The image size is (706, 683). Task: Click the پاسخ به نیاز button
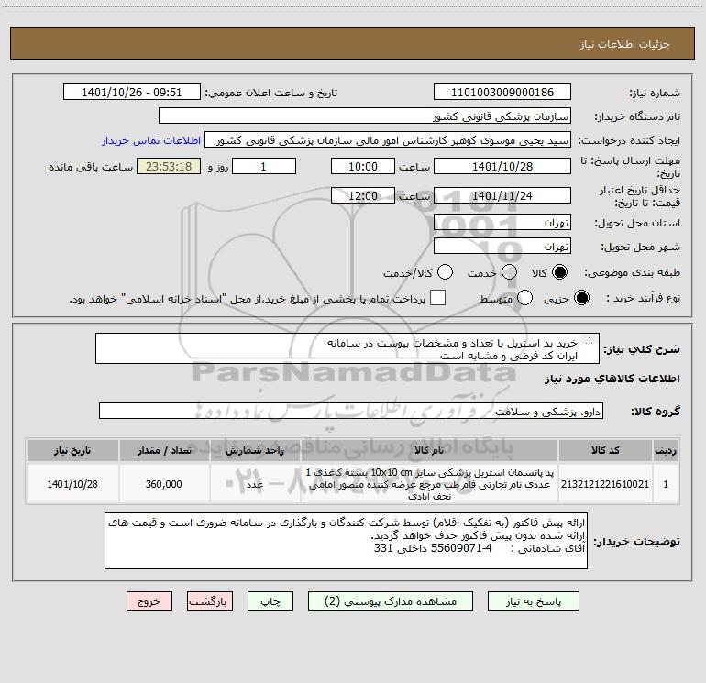point(534,601)
